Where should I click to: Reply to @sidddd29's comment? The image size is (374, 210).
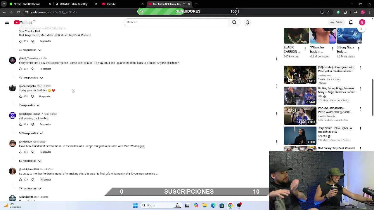pyautogui.click(x=45, y=152)
